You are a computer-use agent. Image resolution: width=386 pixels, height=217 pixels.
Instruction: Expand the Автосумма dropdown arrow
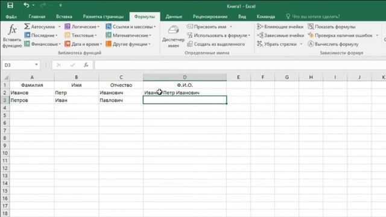coord(59,27)
